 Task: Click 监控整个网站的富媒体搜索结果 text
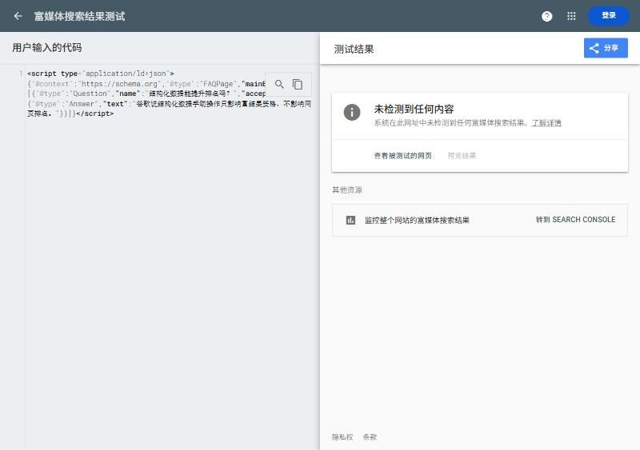[x=417, y=221]
